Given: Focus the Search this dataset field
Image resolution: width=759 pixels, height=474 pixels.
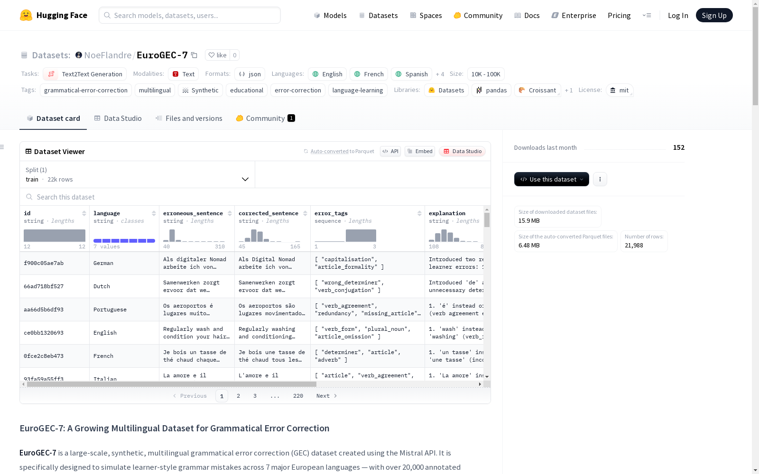Looking at the screenshot, I should coord(255,197).
